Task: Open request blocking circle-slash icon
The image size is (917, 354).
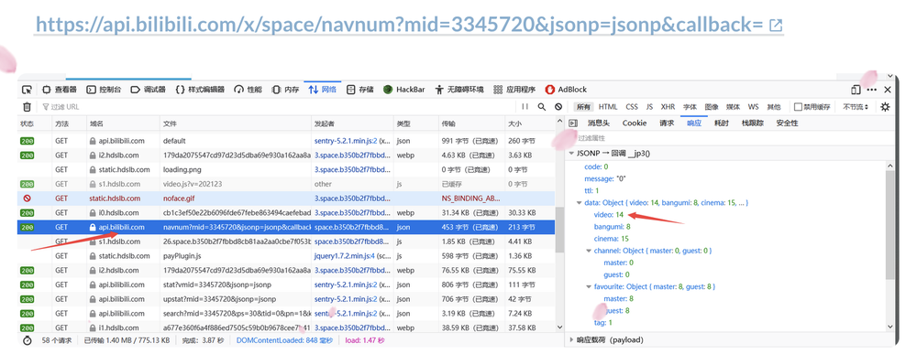Action: pyautogui.click(x=558, y=107)
